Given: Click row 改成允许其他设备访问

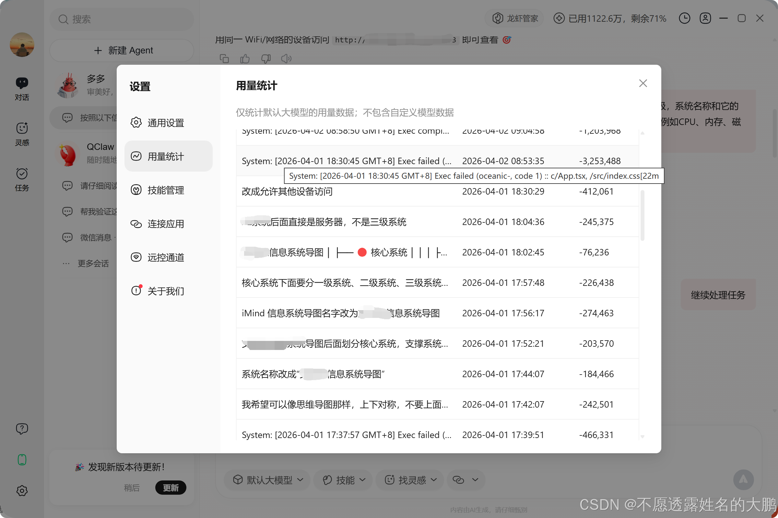Looking at the screenshot, I should (437, 191).
